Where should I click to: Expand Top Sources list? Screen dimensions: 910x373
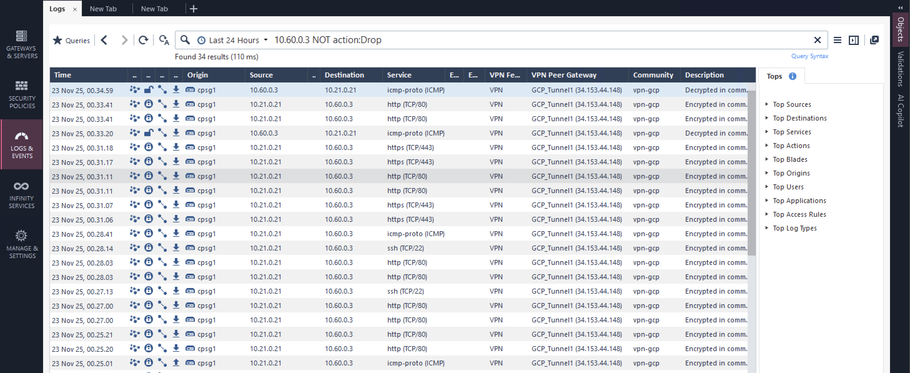point(791,104)
